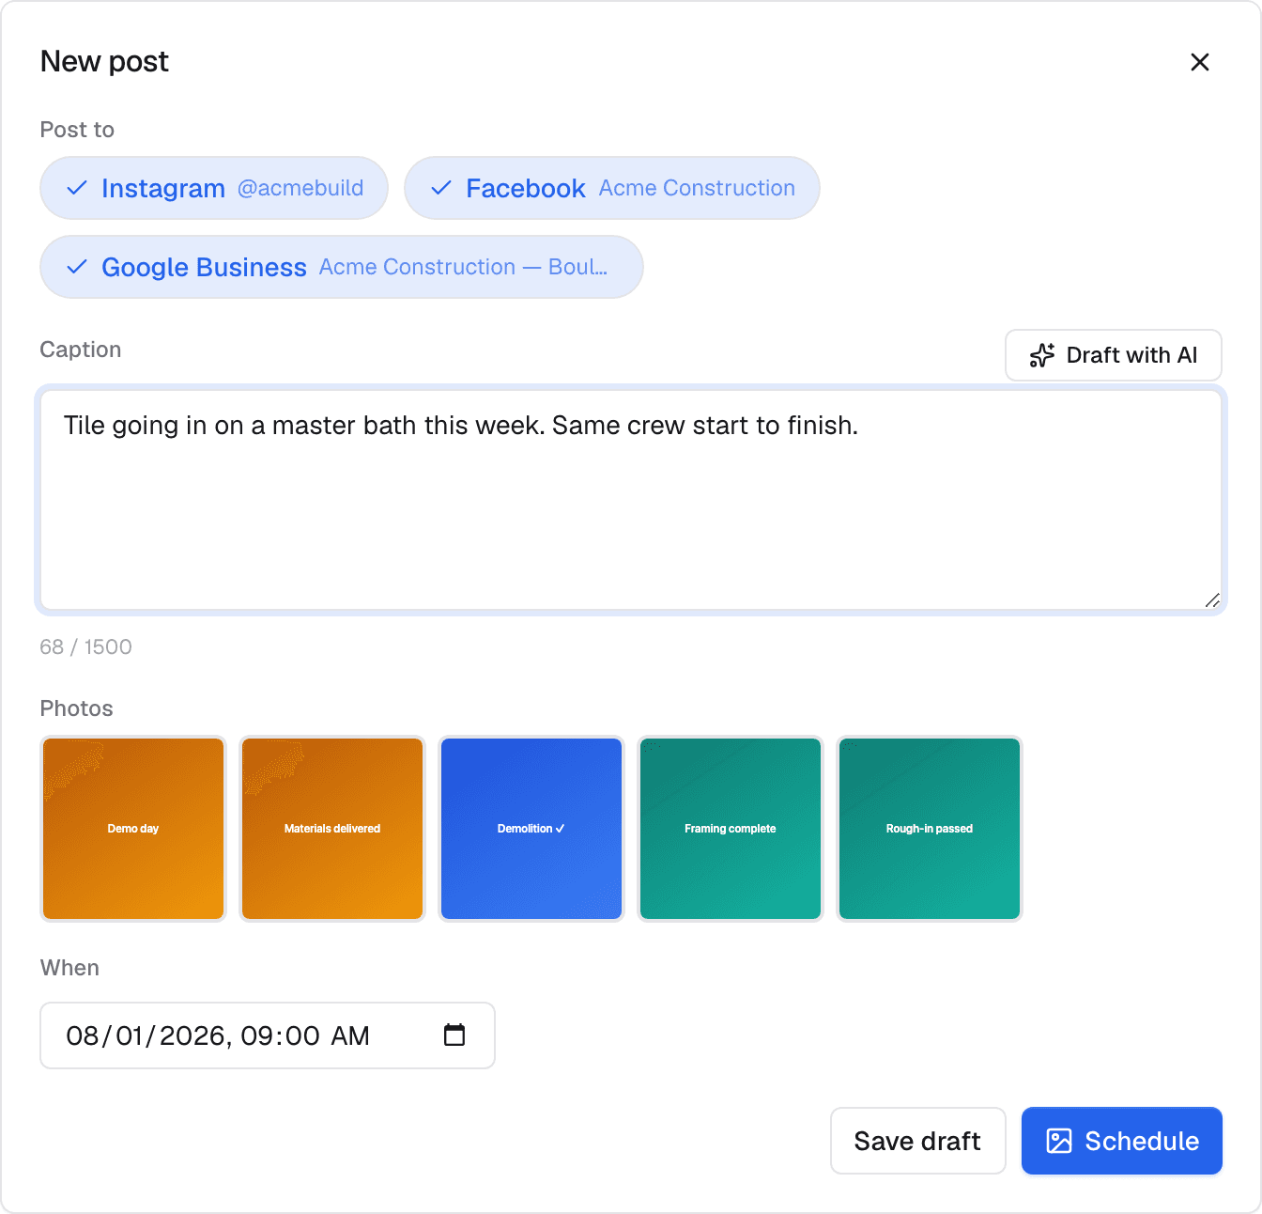
Task: Grab the caption textarea resize handle
Action: (1212, 600)
